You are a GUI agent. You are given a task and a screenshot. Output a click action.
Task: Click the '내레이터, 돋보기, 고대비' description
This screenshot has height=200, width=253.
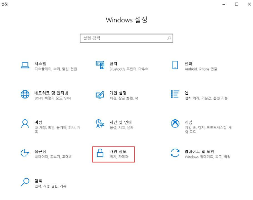53,157
